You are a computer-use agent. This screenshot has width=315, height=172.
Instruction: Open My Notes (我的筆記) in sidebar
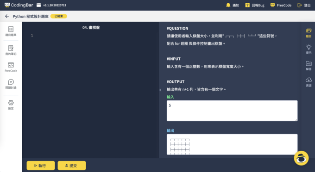tap(11, 50)
